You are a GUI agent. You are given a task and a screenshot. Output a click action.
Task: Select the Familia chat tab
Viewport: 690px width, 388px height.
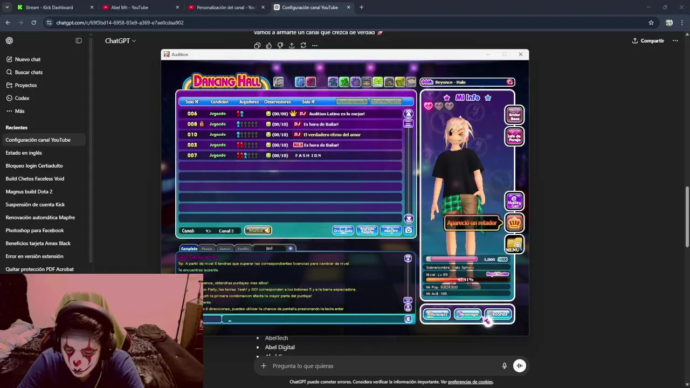[243, 248]
